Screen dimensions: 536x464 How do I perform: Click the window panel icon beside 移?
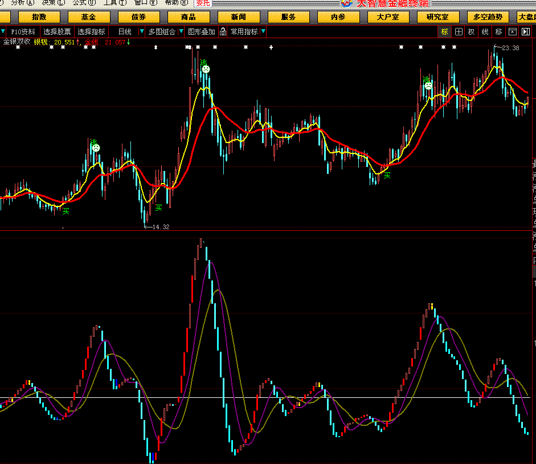click(x=512, y=32)
